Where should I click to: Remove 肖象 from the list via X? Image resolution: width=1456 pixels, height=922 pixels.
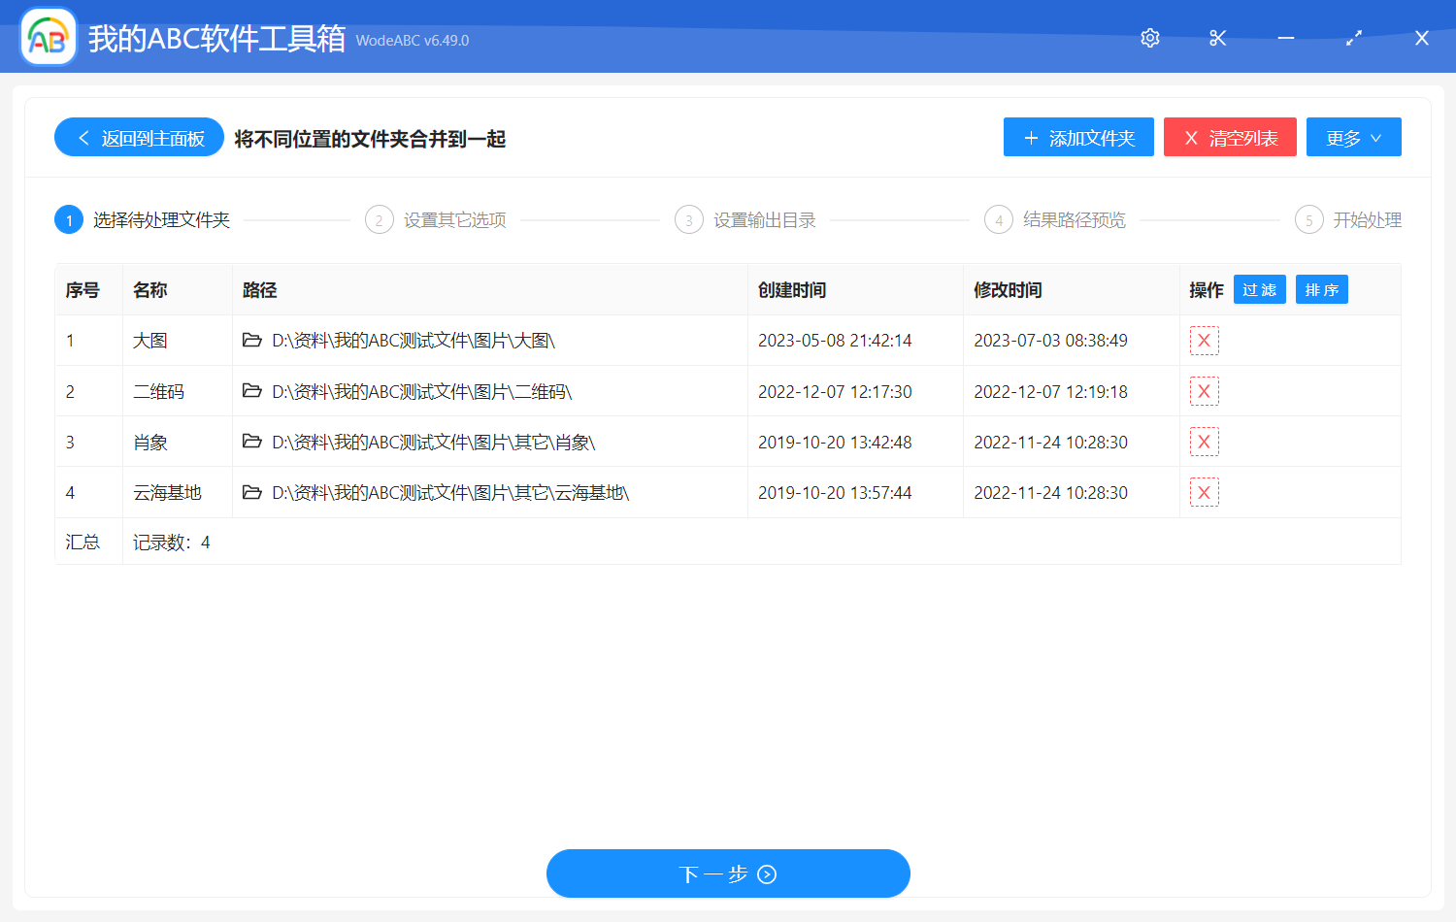coord(1203,441)
